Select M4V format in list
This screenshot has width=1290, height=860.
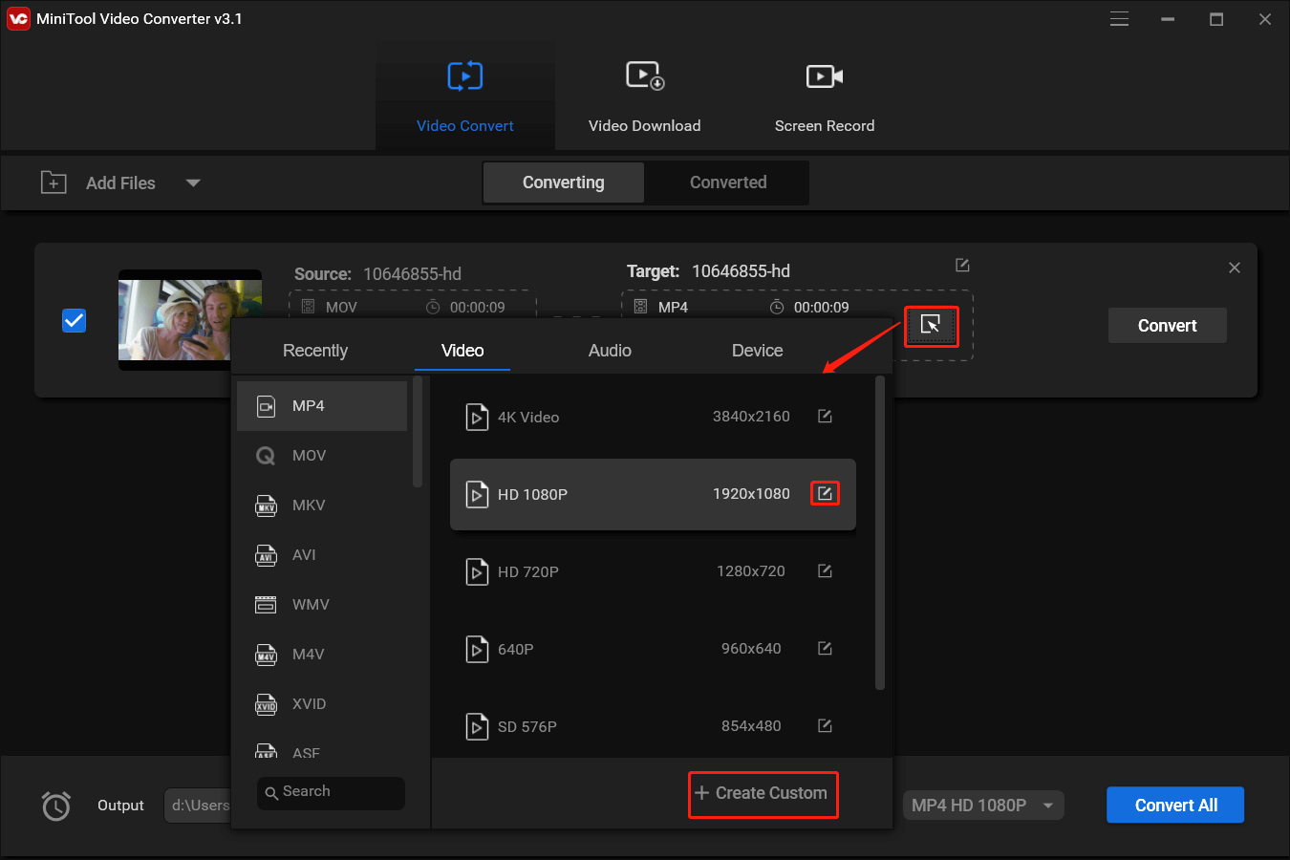tap(322, 655)
